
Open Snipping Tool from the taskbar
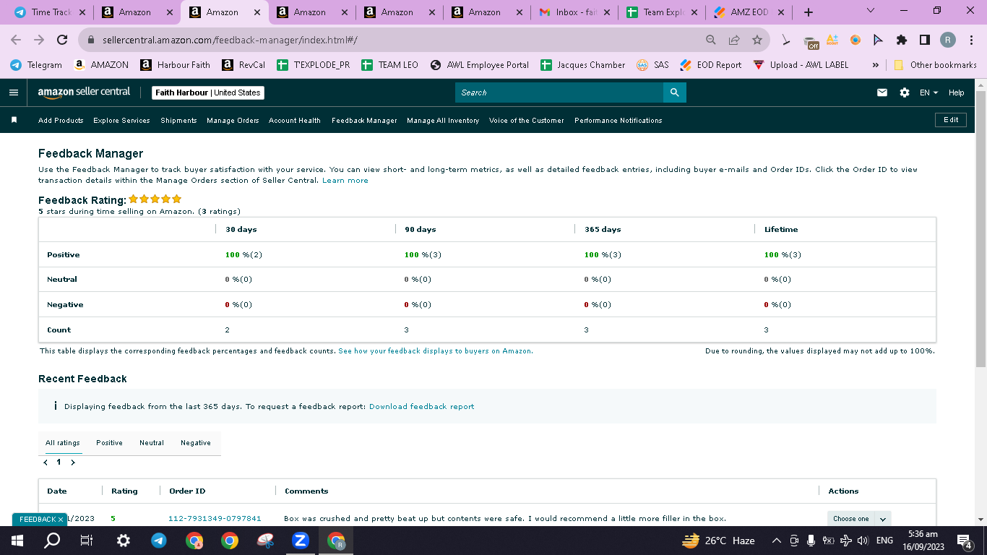[265, 541]
